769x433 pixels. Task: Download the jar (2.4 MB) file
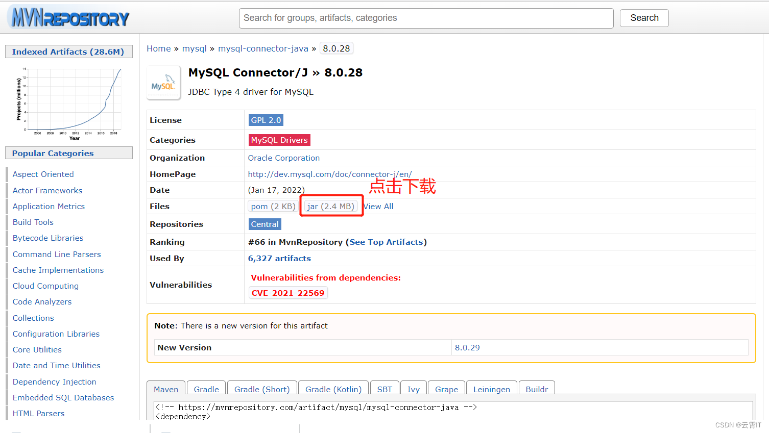click(331, 206)
